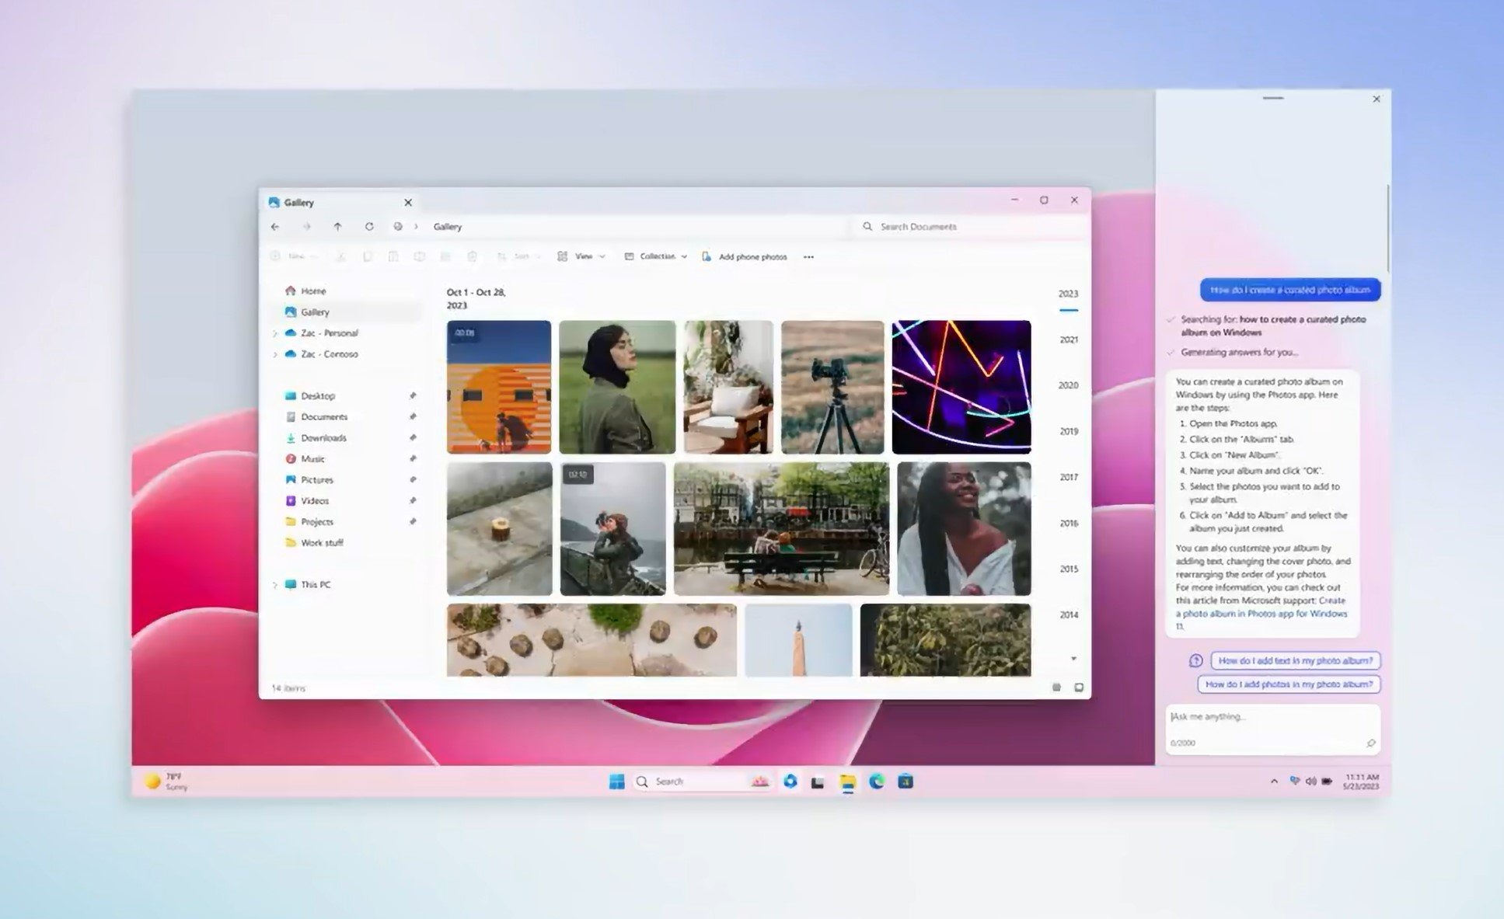The height and width of the screenshot is (919, 1504).
Task: Switch to large thumbnails view icon
Action: pos(1079,688)
